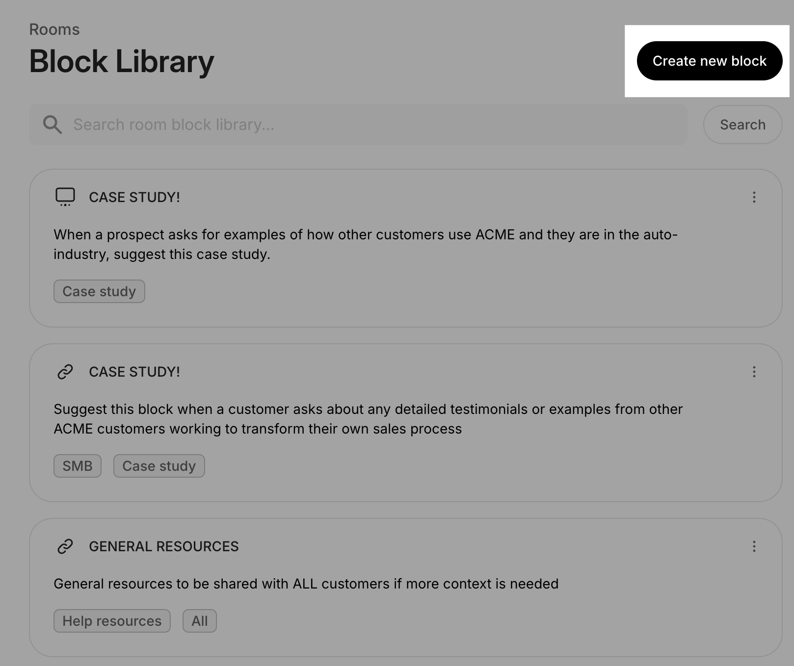
Task: Select the Help resources tag
Action: (x=112, y=621)
